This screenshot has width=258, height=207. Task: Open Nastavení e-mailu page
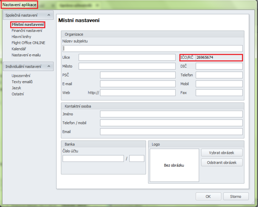(x=26, y=55)
